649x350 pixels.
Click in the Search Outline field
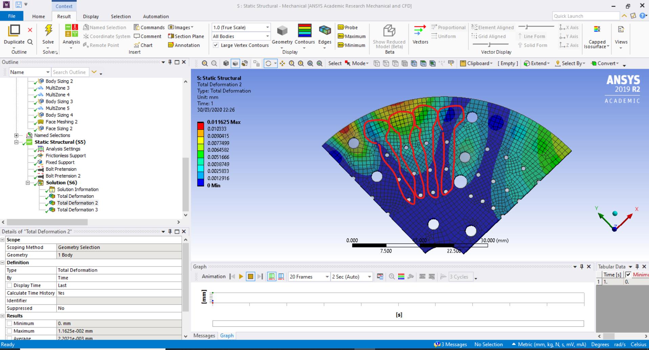coord(70,72)
